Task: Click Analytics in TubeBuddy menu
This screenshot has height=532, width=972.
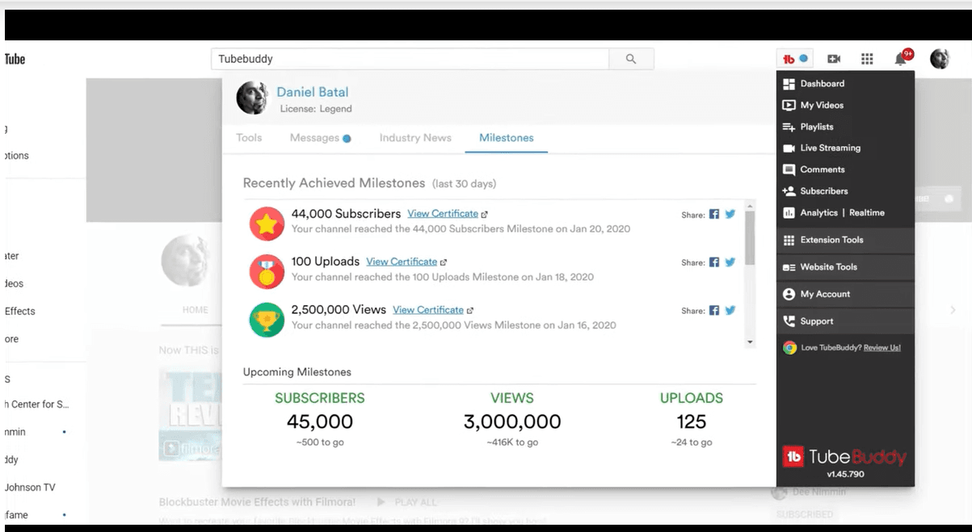Action: click(x=818, y=213)
